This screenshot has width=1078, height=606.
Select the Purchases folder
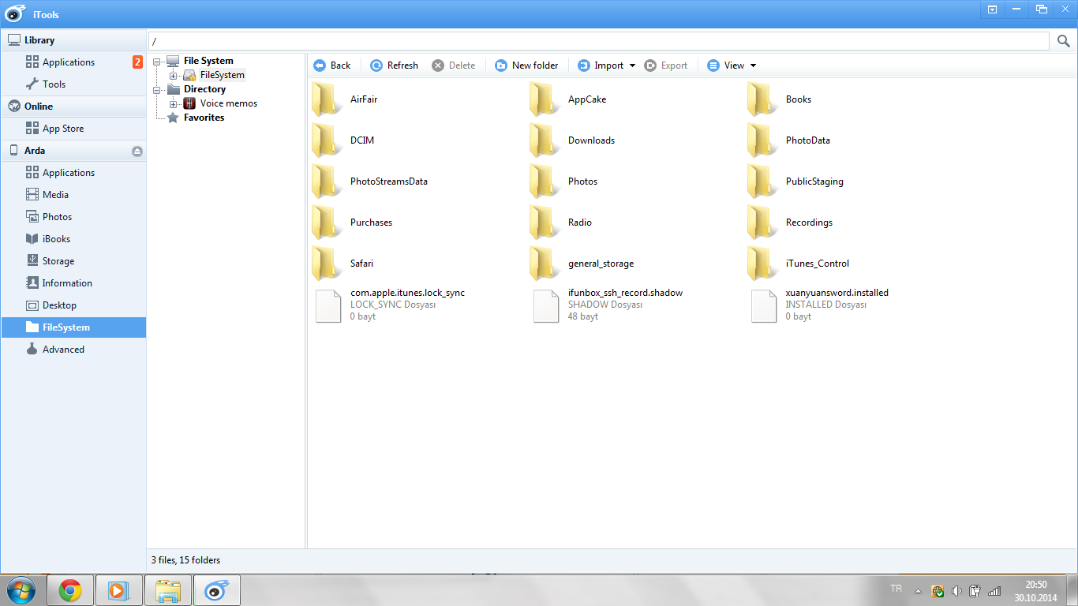353,223
